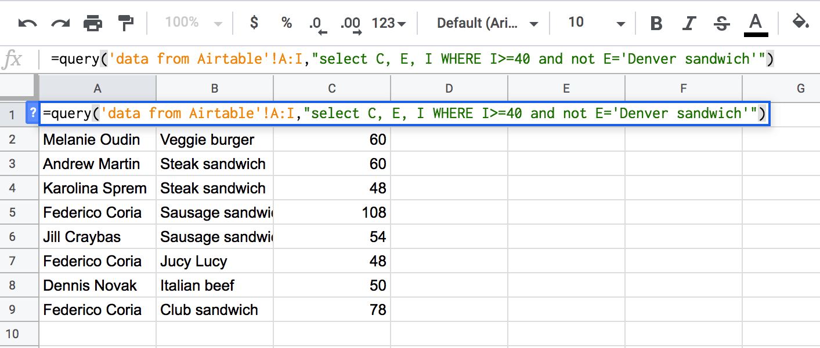The height and width of the screenshot is (348, 820).
Task: Click the formula bar input
Action: (x=429, y=59)
